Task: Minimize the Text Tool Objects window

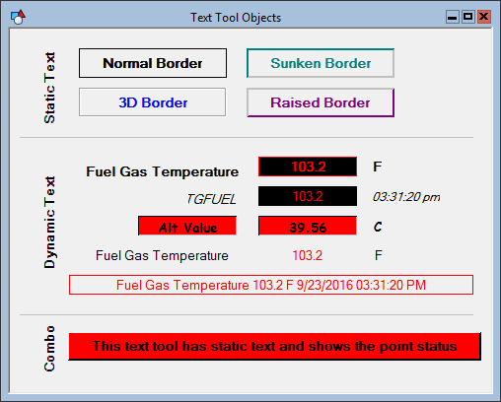Action: click(x=453, y=17)
